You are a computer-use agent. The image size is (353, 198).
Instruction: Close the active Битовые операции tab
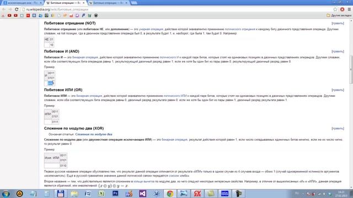coord(83,3)
